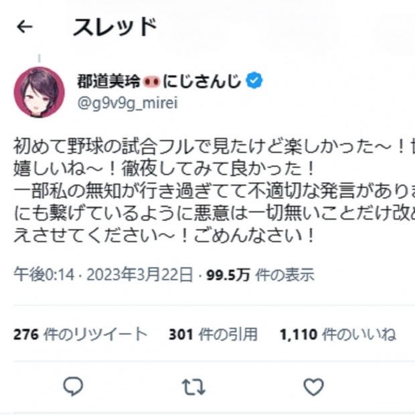
Task: Open the @g9v9g_mirei handle link
Action: click(x=128, y=103)
